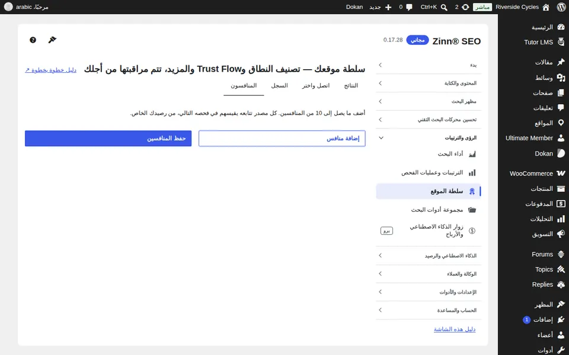The image size is (569, 355).
Task: Click مرحبًا، arabic account greeting
Action: [32, 7]
